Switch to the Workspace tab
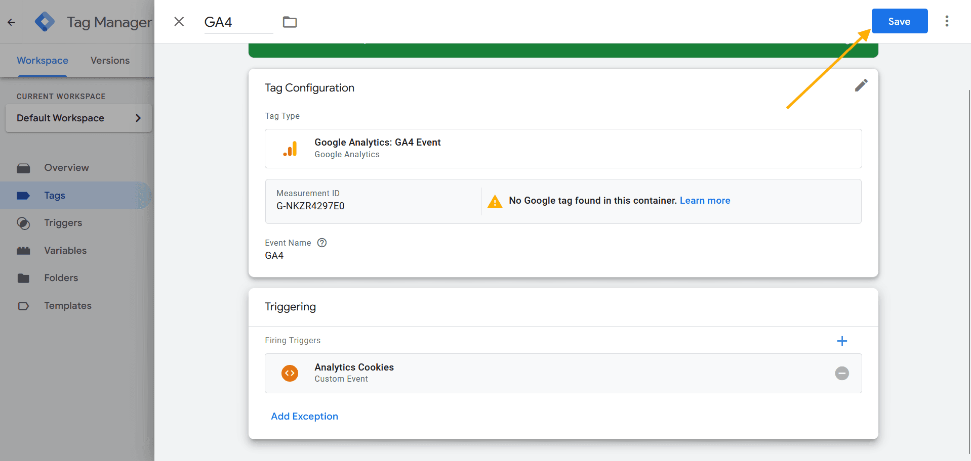Image resolution: width=971 pixels, height=461 pixels. [x=43, y=60]
